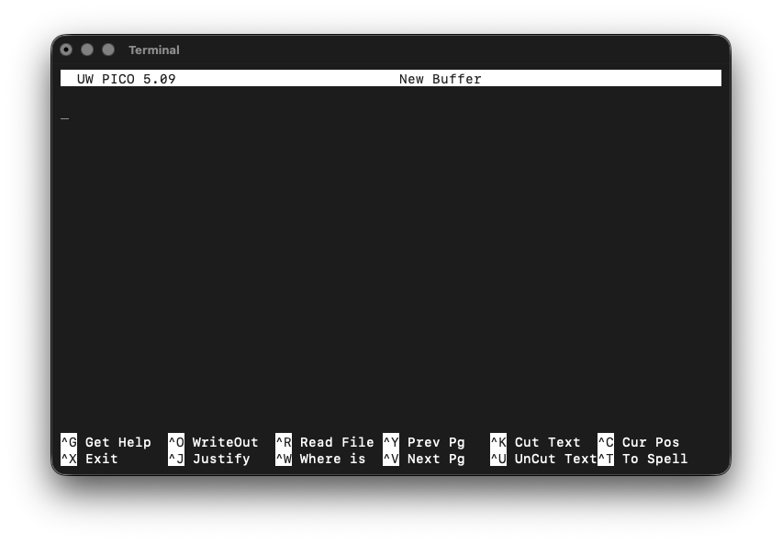Click the ^J Justify shortcut
The width and height of the screenshot is (782, 543).
[x=209, y=459]
